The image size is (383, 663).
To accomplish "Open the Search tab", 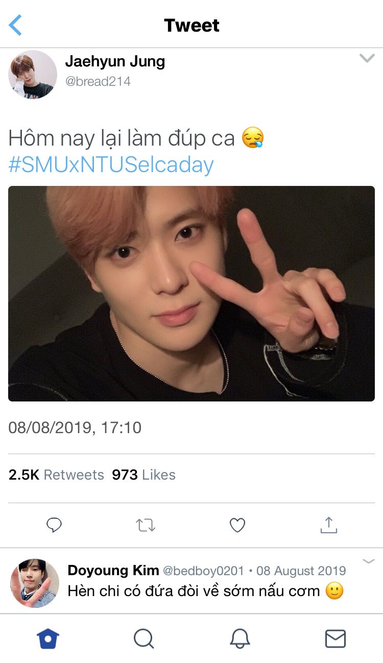I will (143, 638).
